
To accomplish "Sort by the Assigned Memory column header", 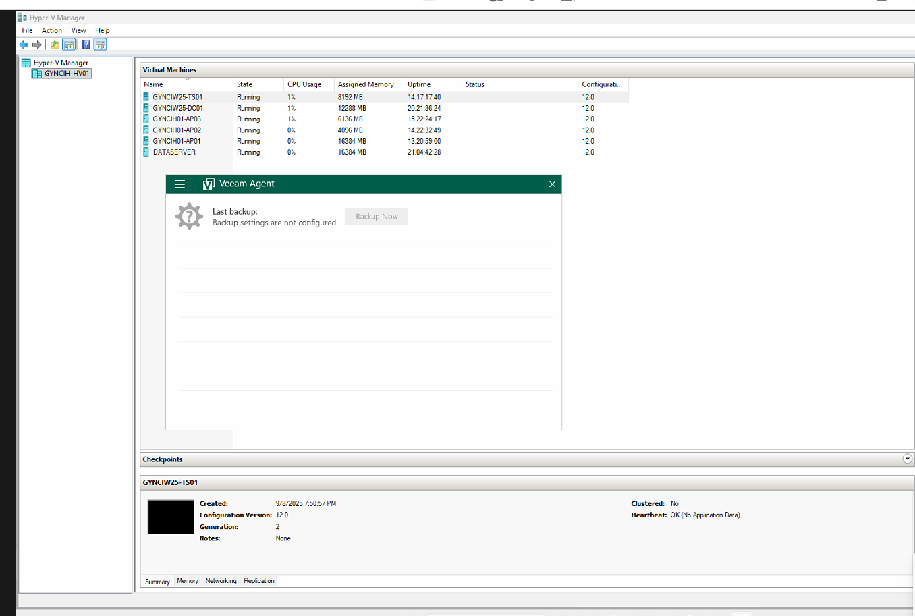I will (x=369, y=84).
